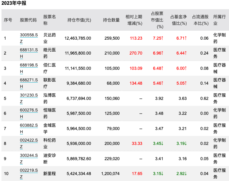Click the stock ratio value 3.92
The height and width of the screenshot is (181, 229).
point(159,98)
